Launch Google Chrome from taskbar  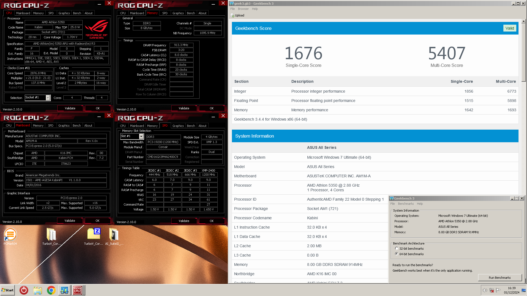click(51, 290)
